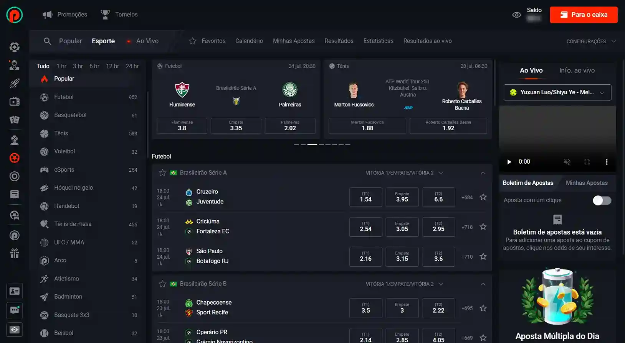
Task: Open the cards sidebar icon
Action: pyautogui.click(x=15, y=120)
